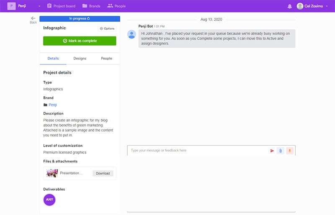Click the purple ANY deliverables badge
The width and height of the screenshot is (335, 215).
[x=49, y=200]
